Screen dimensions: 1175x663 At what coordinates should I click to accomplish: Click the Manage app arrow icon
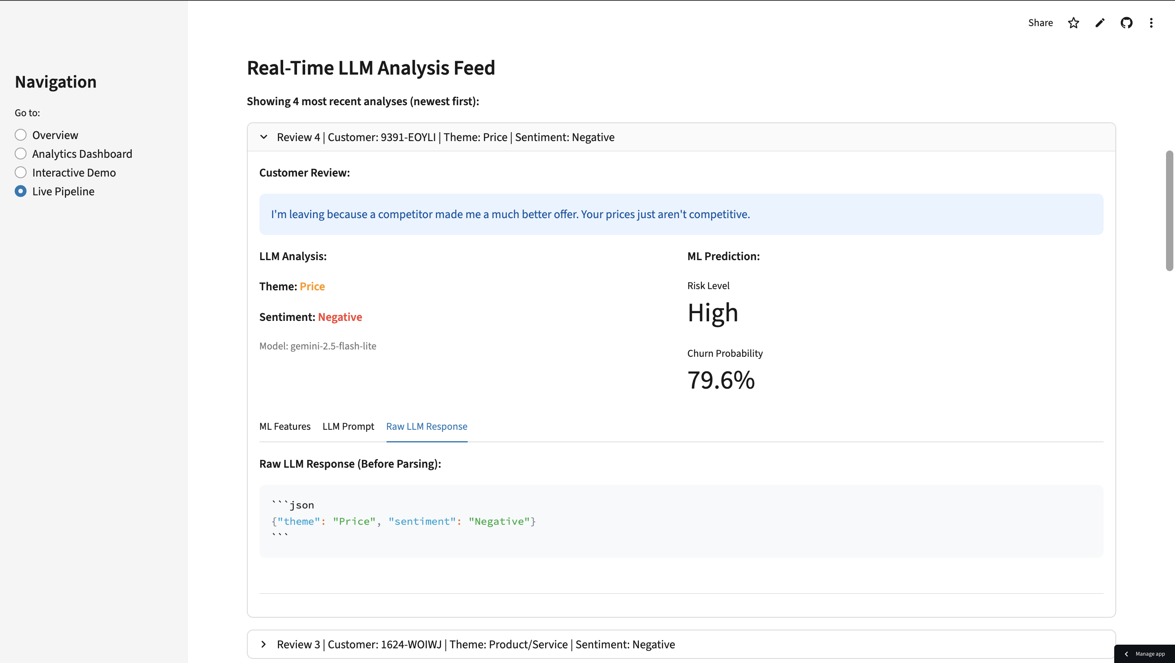pyautogui.click(x=1126, y=654)
